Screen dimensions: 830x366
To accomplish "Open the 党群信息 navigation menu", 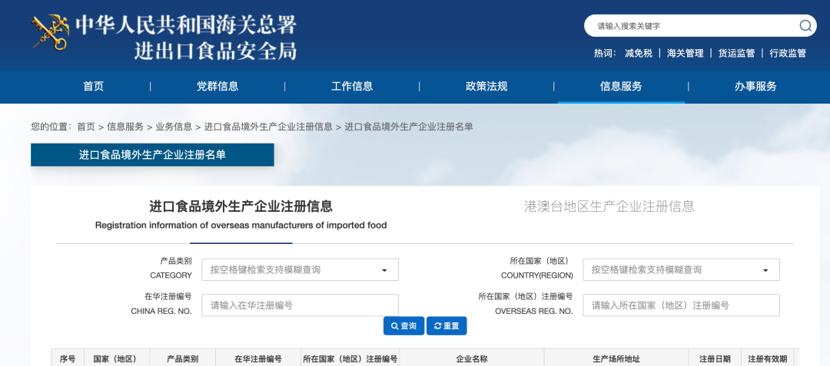I will (217, 87).
